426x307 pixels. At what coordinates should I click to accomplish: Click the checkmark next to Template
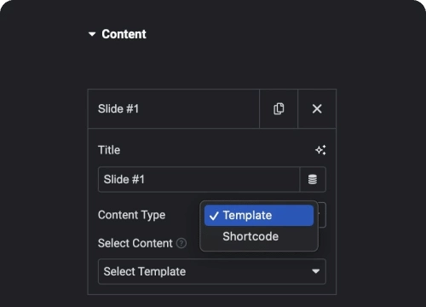point(214,216)
